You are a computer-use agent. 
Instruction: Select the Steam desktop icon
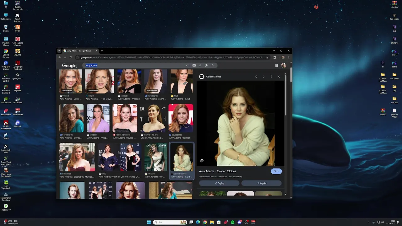[6, 136]
